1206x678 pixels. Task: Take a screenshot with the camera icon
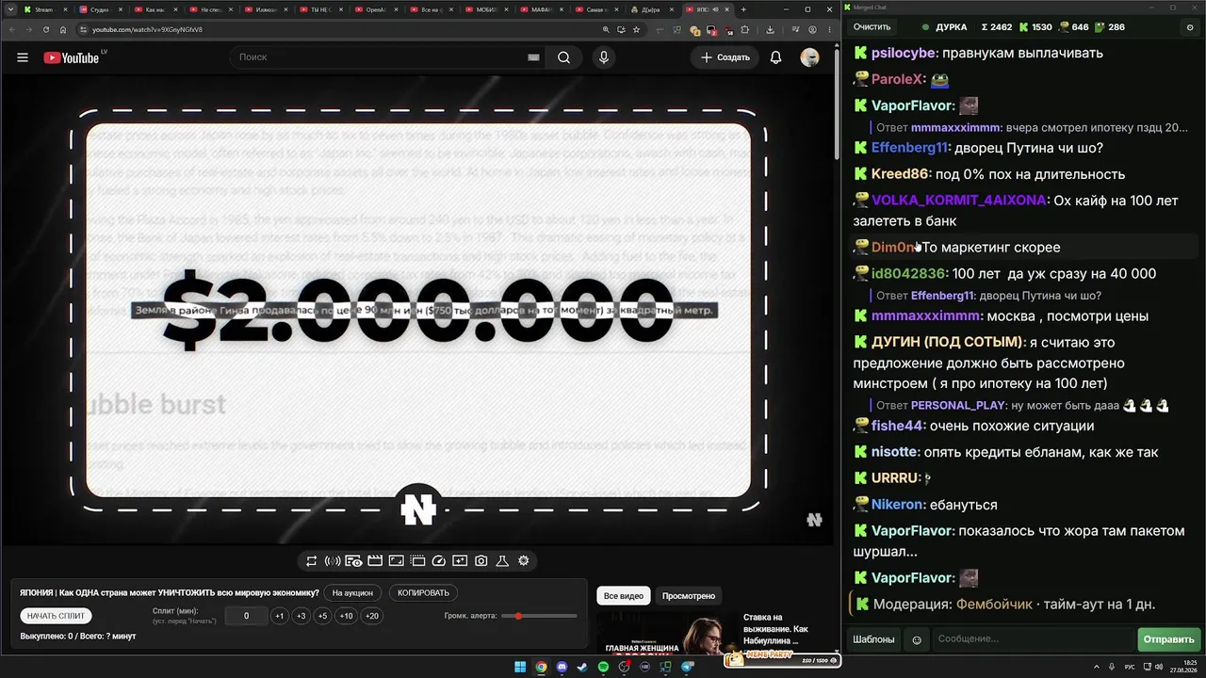point(481,561)
